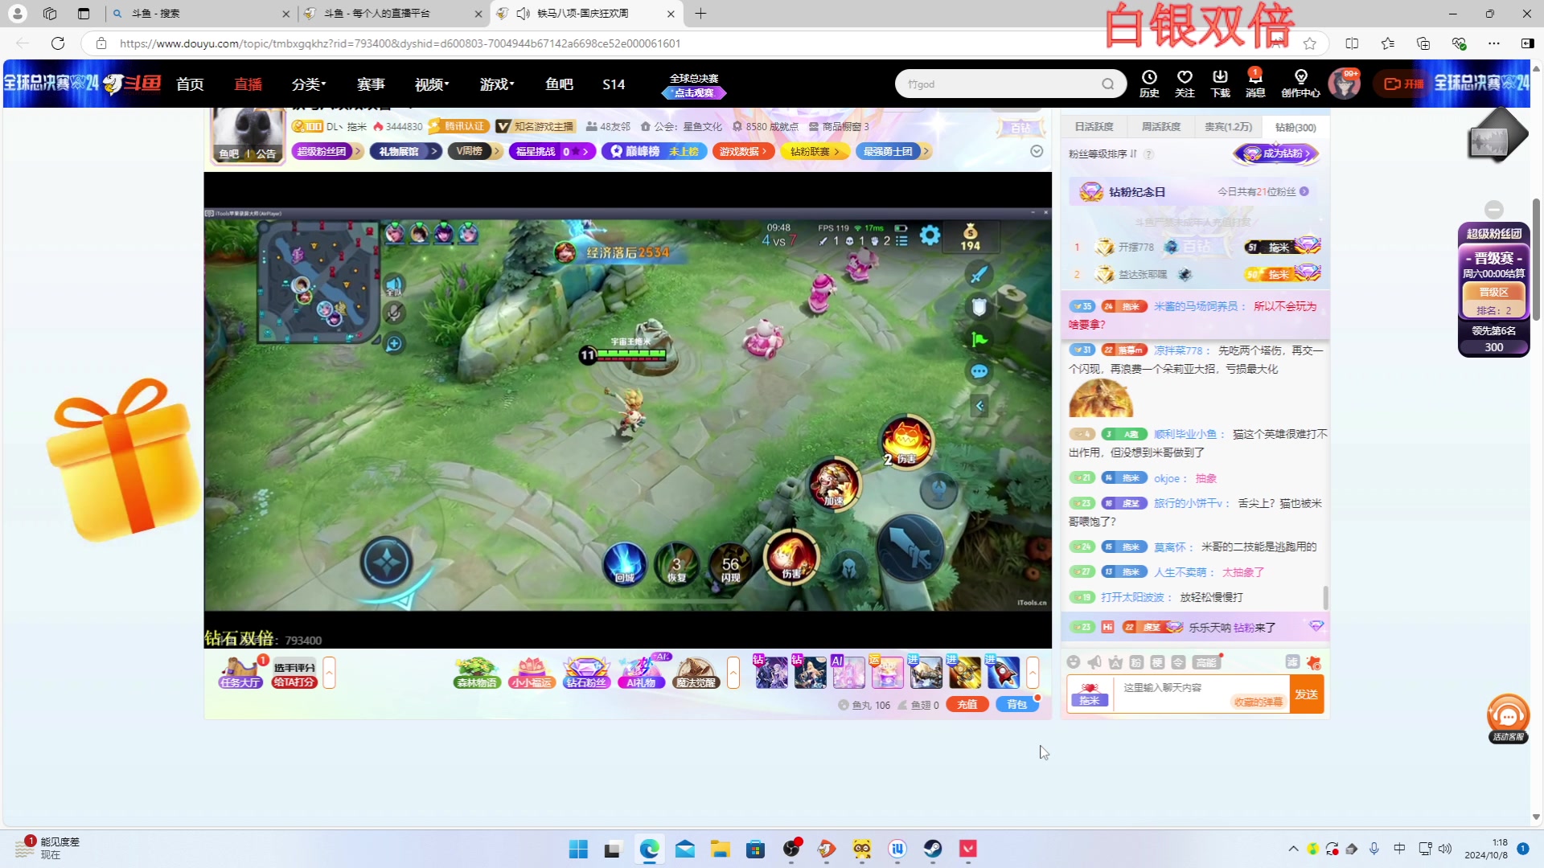Image resolution: width=1544 pixels, height=868 pixels.
Task: Click the 发送 send button
Action: tap(1306, 694)
